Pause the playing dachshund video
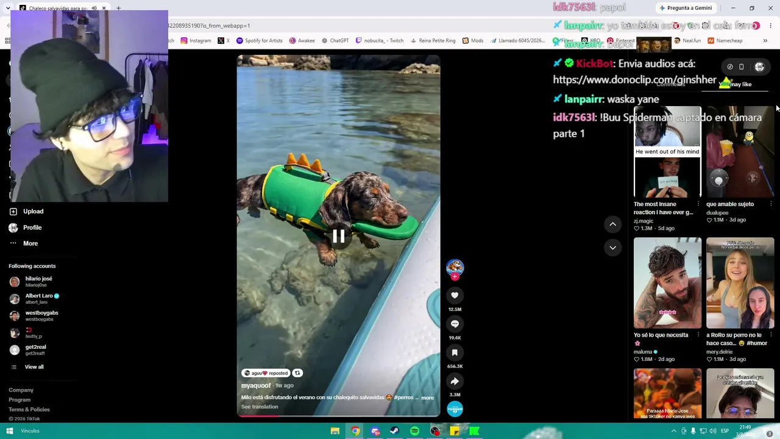 [x=338, y=236]
